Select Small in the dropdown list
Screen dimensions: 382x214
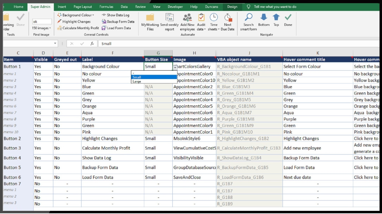[x=154, y=77]
